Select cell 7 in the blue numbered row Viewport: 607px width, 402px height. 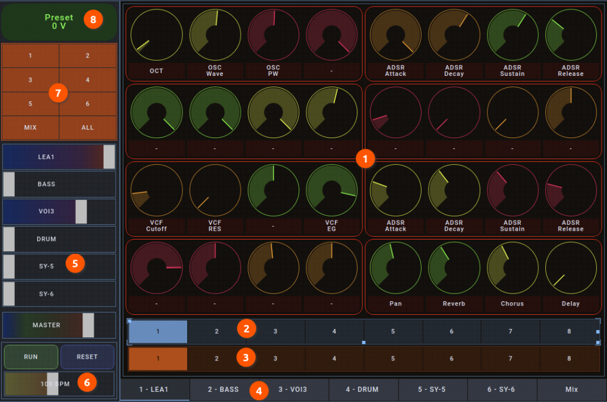click(x=510, y=331)
